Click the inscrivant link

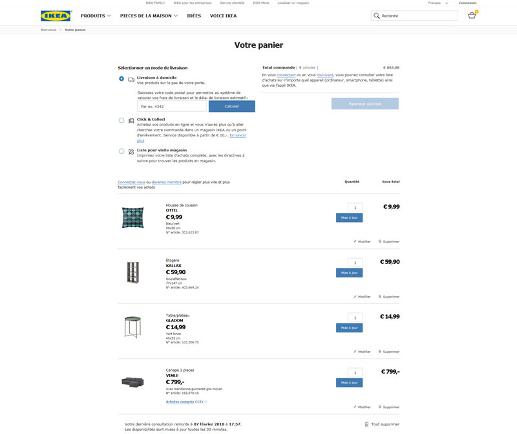[x=325, y=75]
